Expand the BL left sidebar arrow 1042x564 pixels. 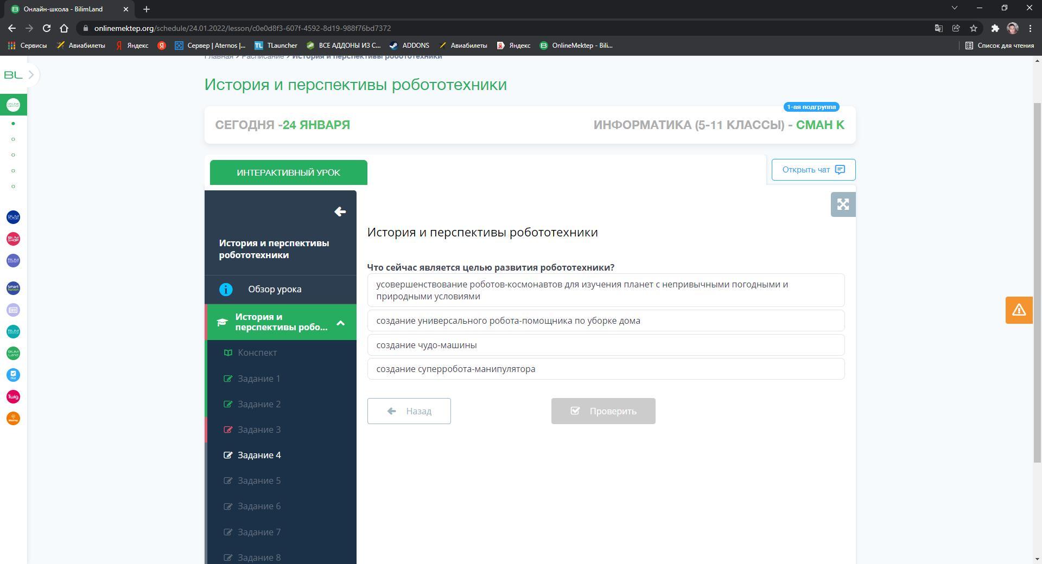(x=31, y=75)
